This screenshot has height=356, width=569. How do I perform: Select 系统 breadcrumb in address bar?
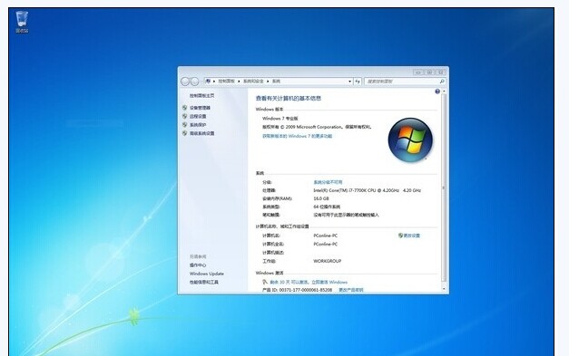click(276, 82)
